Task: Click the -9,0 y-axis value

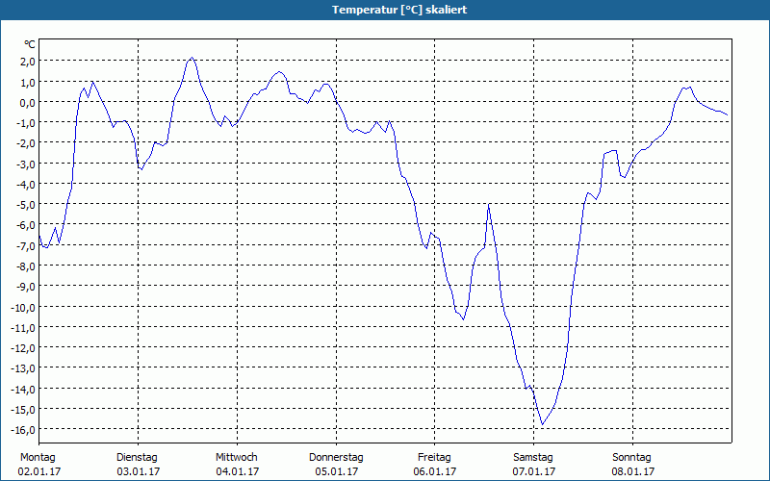Action: pyautogui.click(x=26, y=287)
